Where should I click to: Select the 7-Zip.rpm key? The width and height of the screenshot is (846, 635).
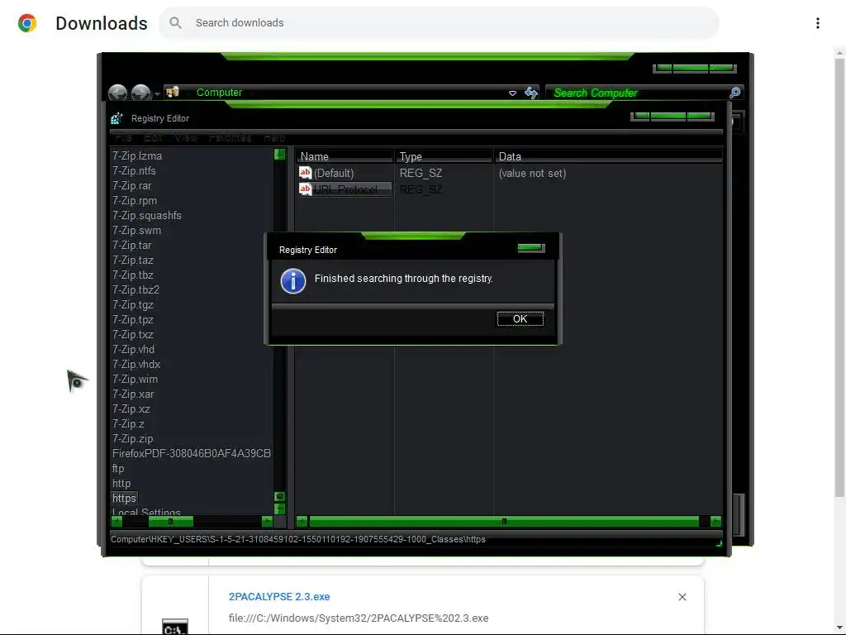(135, 200)
